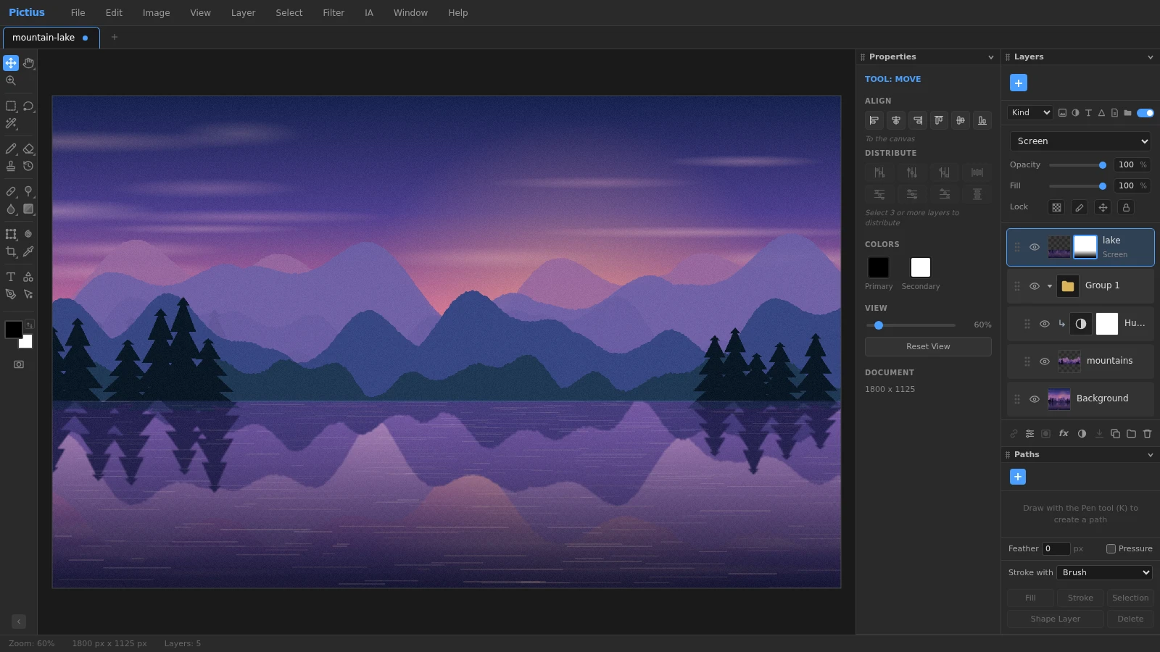1160x652 pixels.
Task: Open the Kind filter dropdown
Action: pos(1030,112)
